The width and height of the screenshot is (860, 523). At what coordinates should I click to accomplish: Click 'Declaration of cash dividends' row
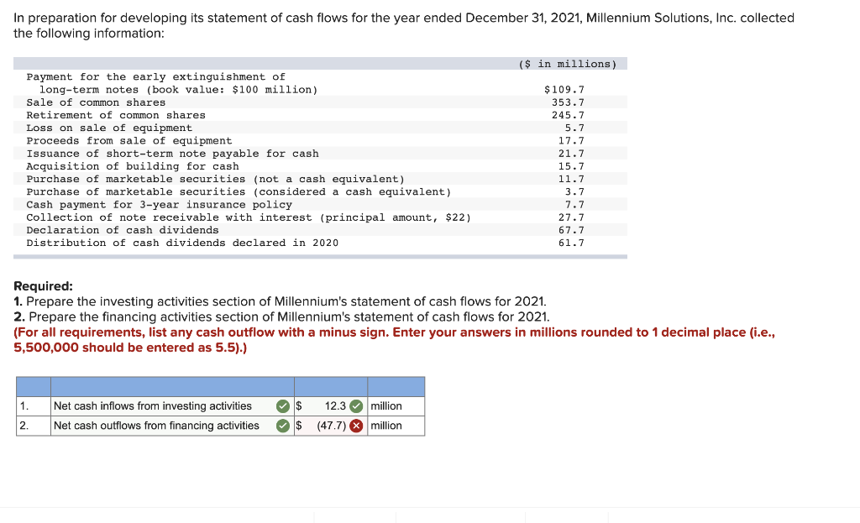[x=123, y=230]
